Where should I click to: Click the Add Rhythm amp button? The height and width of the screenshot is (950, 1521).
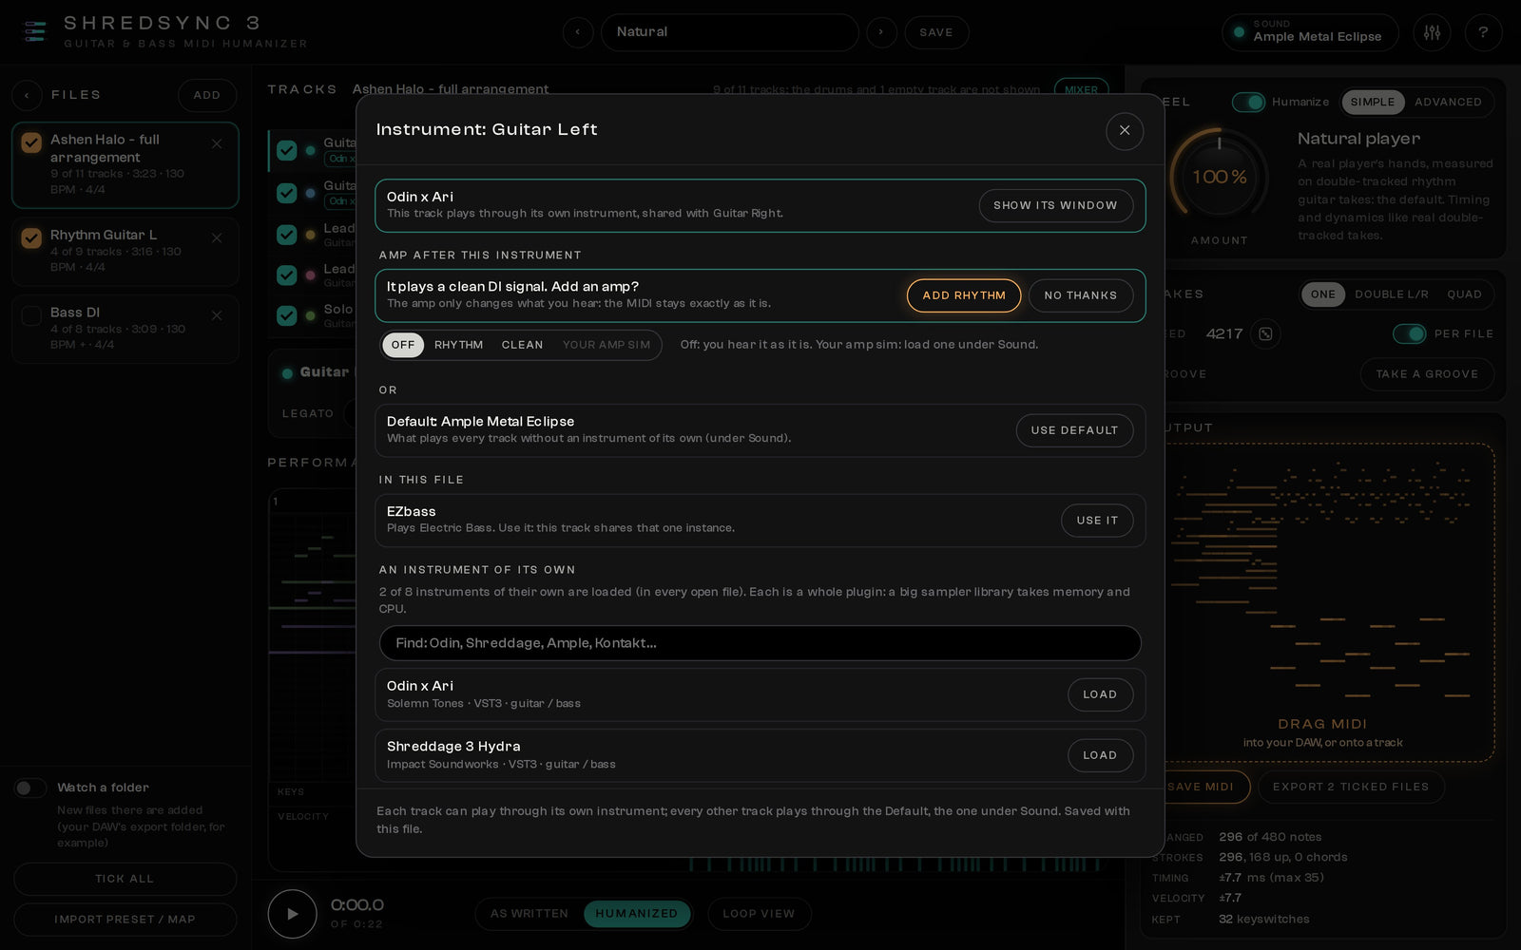coord(964,295)
